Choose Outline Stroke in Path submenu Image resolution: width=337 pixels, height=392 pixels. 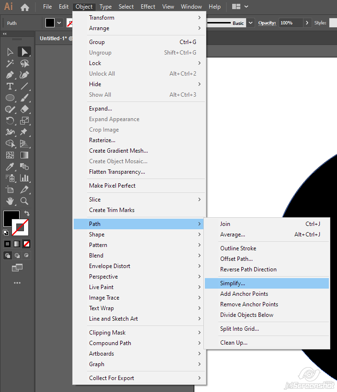267,248
